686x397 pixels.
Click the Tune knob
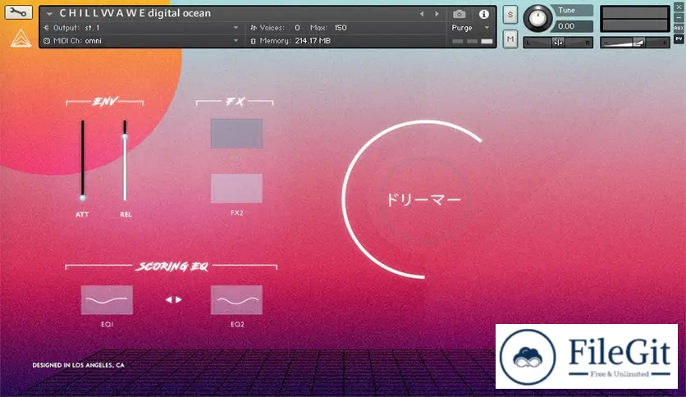[x=537, y=18]
